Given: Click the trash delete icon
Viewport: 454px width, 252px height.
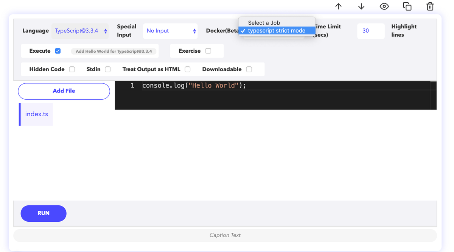Looking at the screenshot, I should (x=430, y=6).
